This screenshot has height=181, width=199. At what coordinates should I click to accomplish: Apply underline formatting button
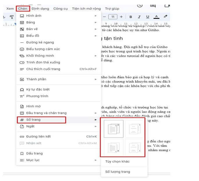click(148, 17)
